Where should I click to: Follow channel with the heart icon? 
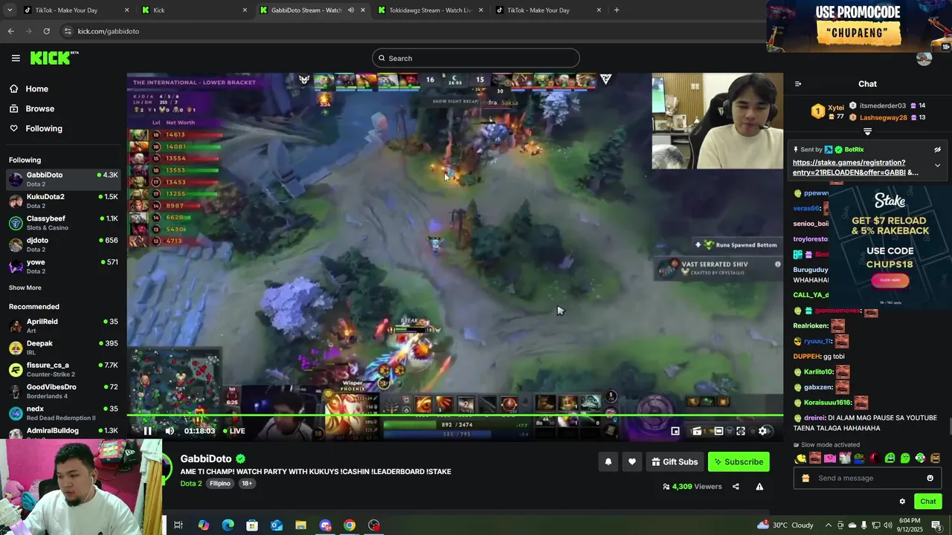[631, 461]
